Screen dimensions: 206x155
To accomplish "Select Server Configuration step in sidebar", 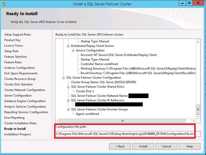I will 18,96.
